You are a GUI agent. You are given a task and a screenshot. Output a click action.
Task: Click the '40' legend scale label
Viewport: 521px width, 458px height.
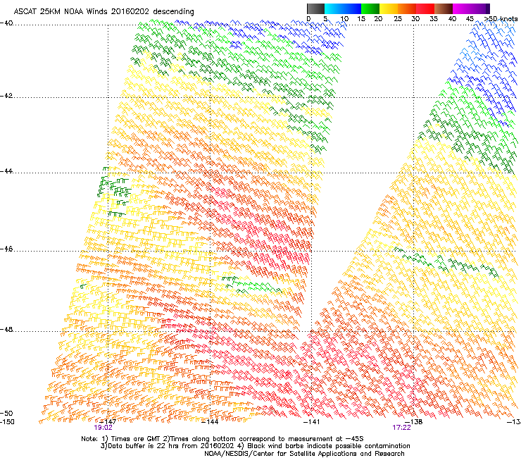click(x=452, y=18)
